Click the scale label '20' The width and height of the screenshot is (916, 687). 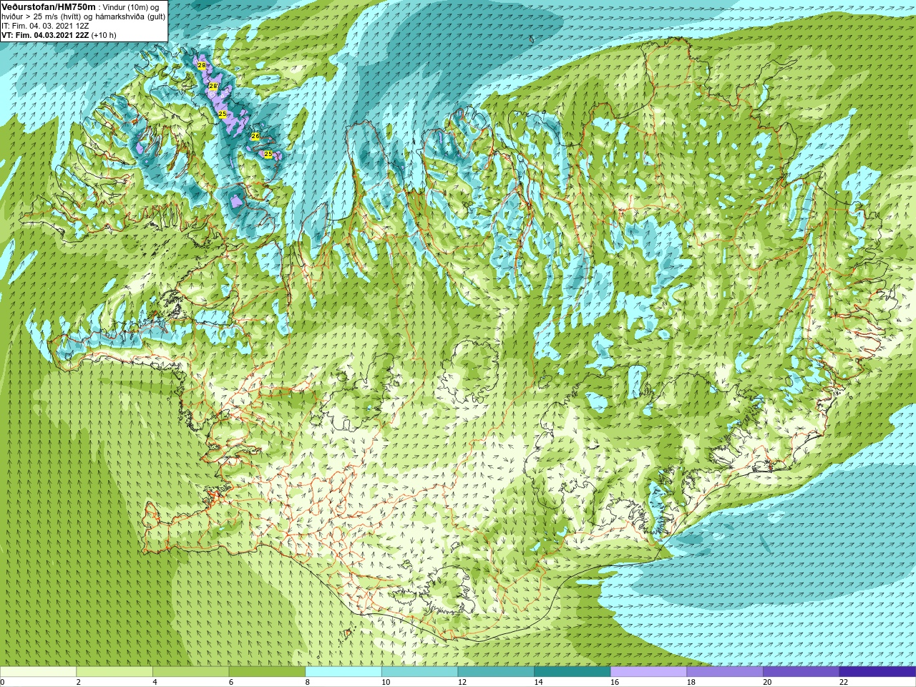pyautogui.click(x=767, y=682)
